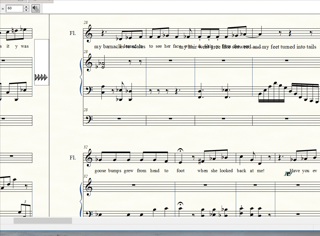Select the frame box containing the arrow triangles
Screen dimensions: 320x236
pos(41,62)
